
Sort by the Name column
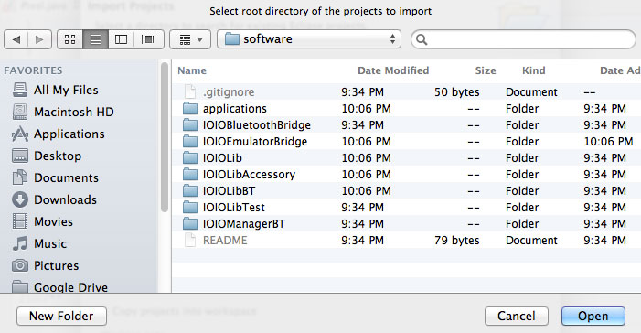tap(192, 70)
